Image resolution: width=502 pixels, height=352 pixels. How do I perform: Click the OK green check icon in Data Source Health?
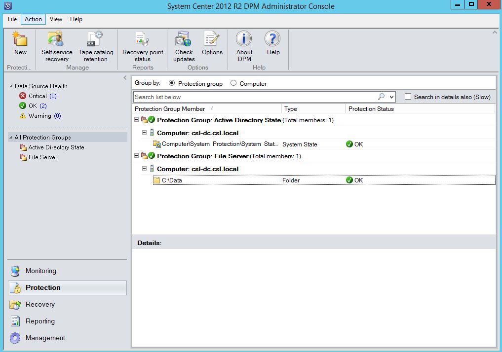(22, 106)
